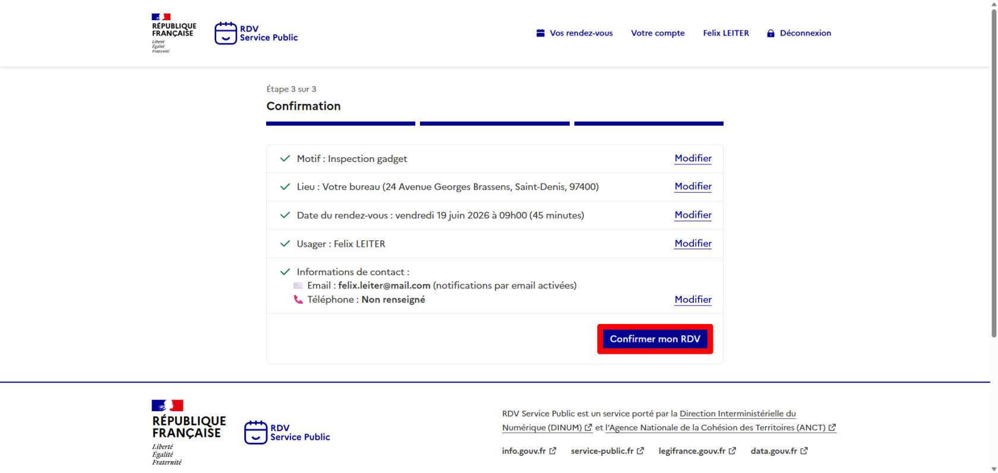Open the Agence Nationale de la Cohésion des Territoires link
This screenshot has height=473, width=998.
click(721, 427)
